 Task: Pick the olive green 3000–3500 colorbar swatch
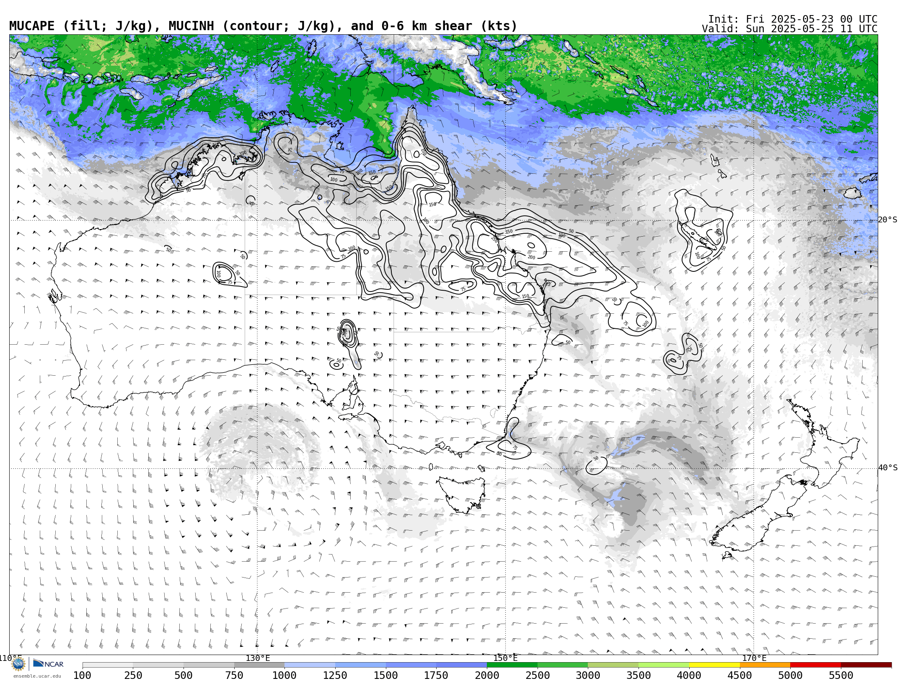coord(613,665)
